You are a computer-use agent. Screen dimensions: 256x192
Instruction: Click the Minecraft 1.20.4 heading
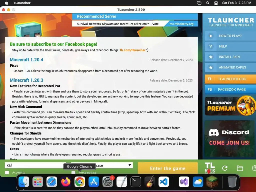click(x=26, y=59)
